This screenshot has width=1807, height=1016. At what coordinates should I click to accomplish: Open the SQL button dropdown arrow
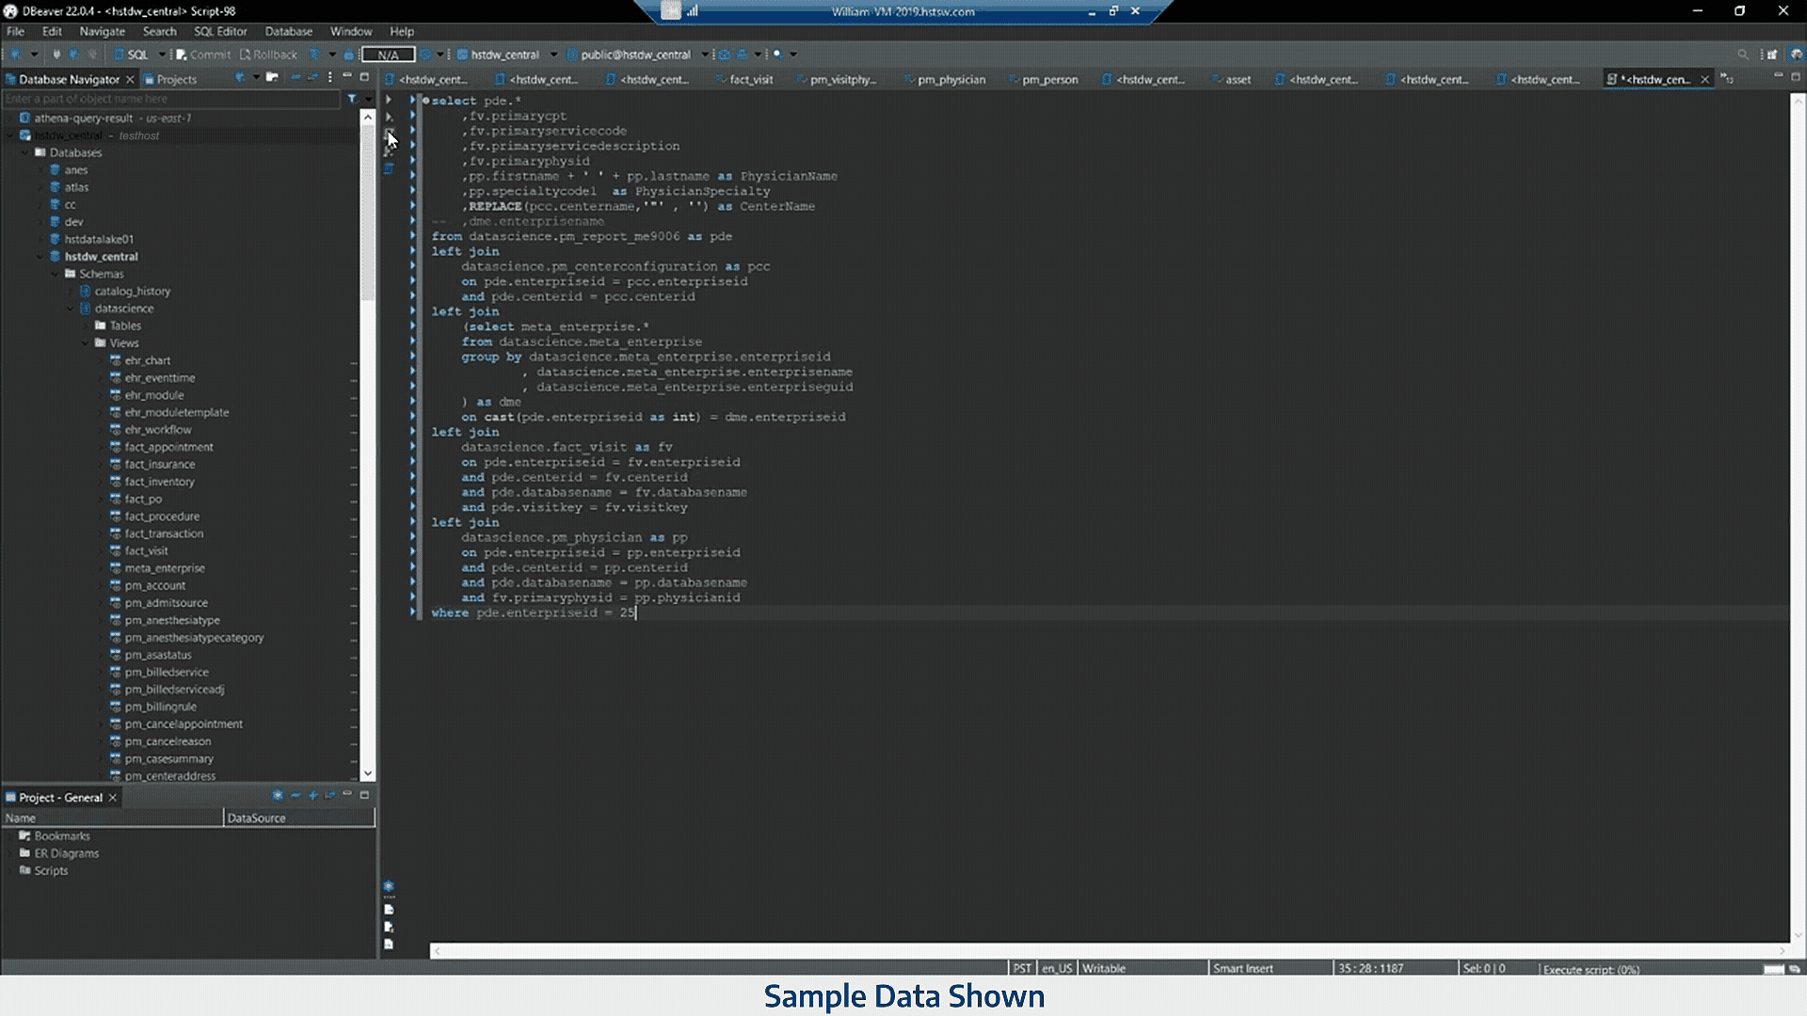coord(161,55)
